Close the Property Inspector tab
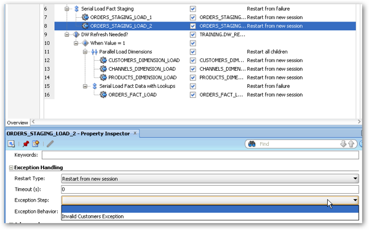Viewport: 369px width, 230px height. [135, 133]
